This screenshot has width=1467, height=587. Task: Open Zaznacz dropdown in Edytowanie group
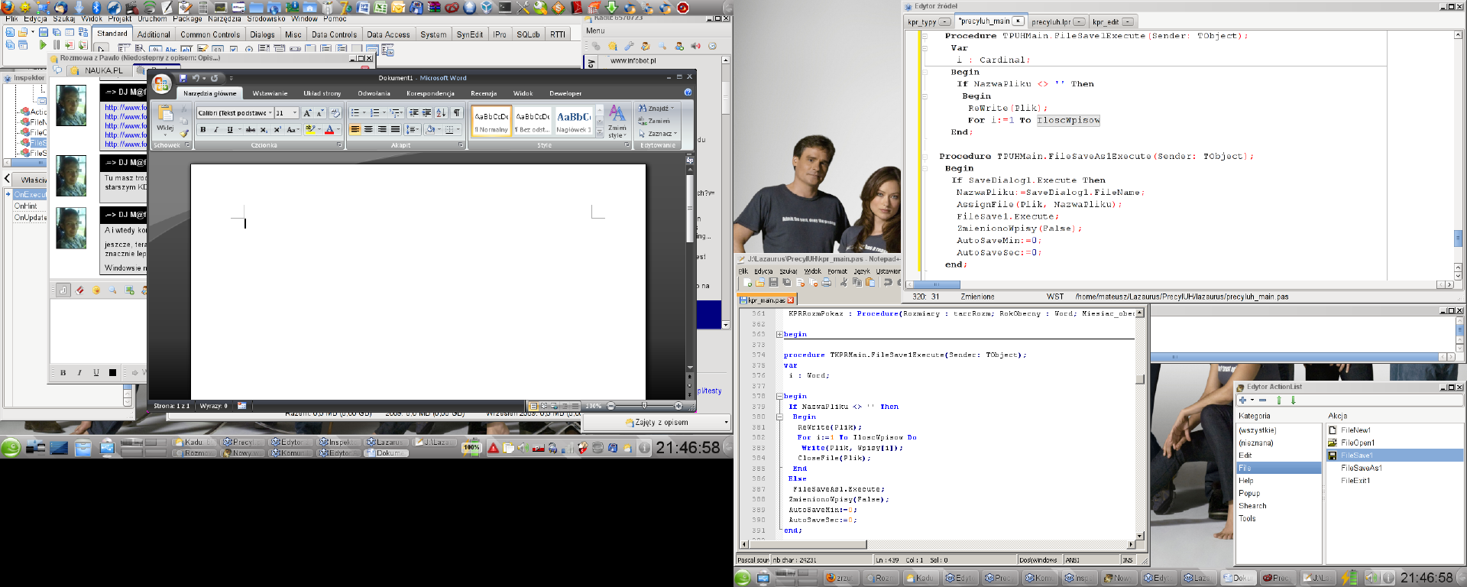click(x=658, y=134)
